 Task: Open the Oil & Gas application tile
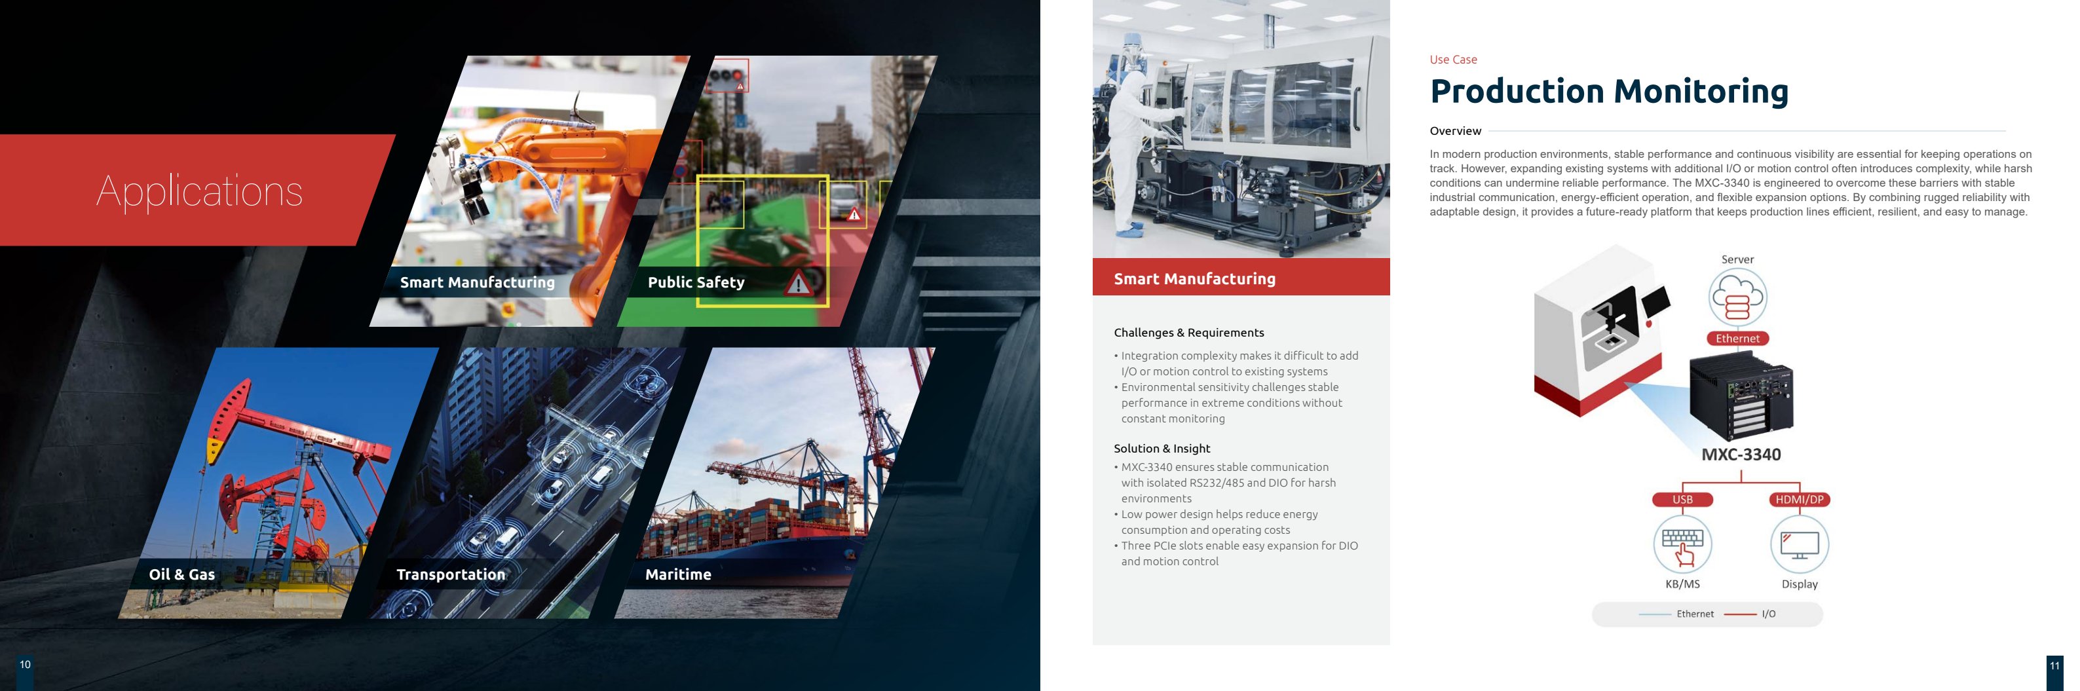(x=278, y=483)
